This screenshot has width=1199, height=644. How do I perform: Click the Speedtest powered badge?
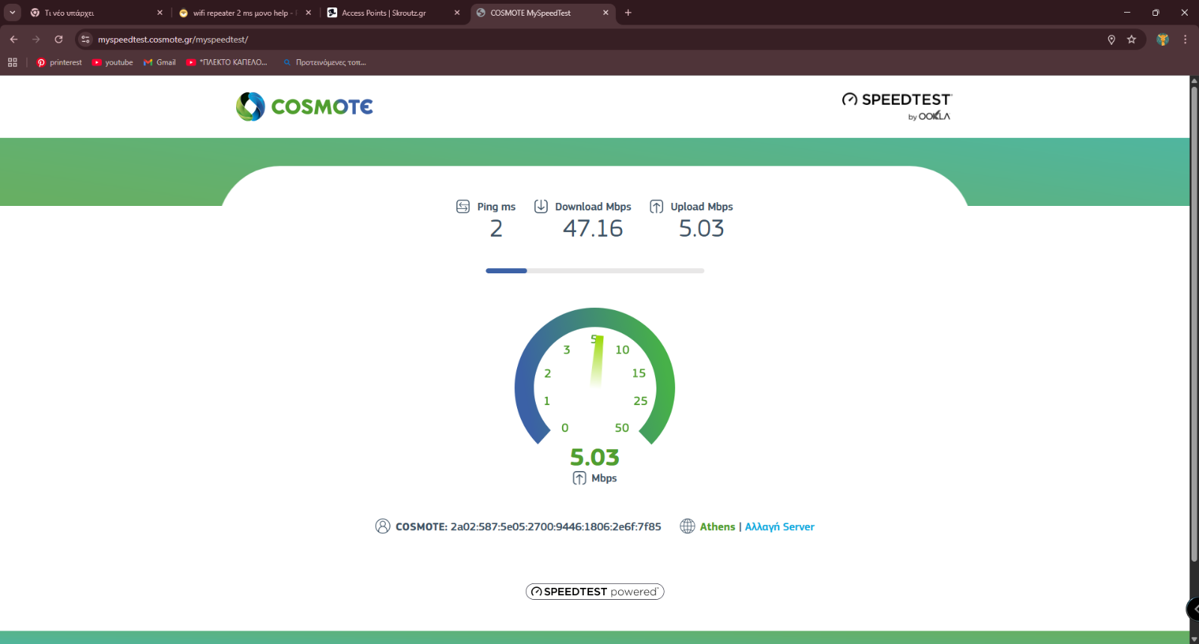click(595, 592)
